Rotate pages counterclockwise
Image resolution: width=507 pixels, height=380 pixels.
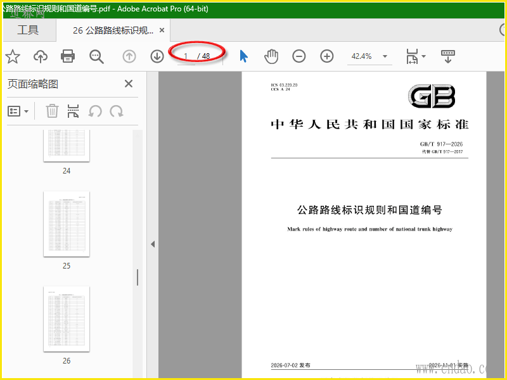tap(95, 111)
